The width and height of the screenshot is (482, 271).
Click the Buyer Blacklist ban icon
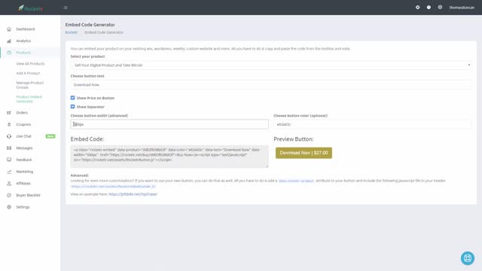(x=9, y=195)
